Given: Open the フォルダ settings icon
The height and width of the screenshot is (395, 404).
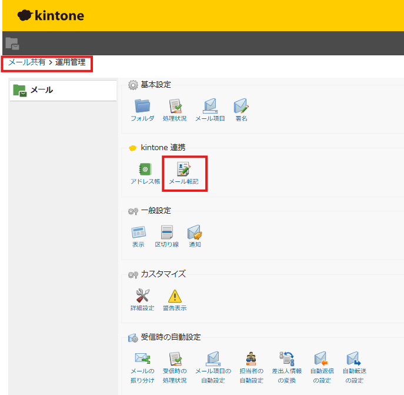Looking at the screenshot, I should [142, 106].
